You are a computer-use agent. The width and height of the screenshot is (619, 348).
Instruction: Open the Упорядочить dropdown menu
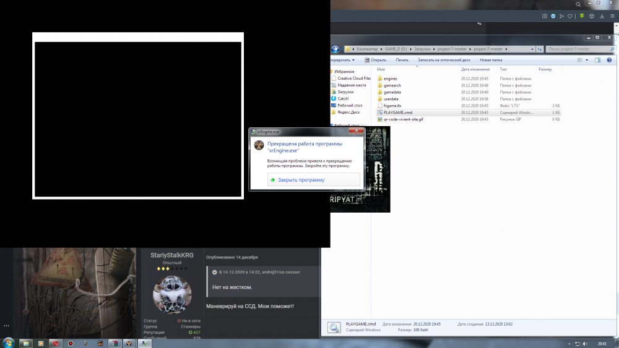click(342, 60)
